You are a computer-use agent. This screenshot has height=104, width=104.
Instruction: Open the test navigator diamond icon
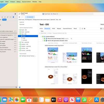(5, 17)
